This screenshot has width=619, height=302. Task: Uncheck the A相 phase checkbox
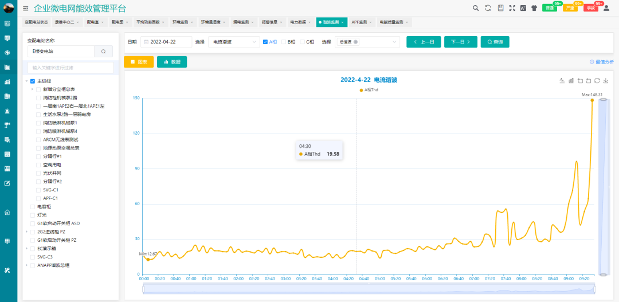coord(265,42)
